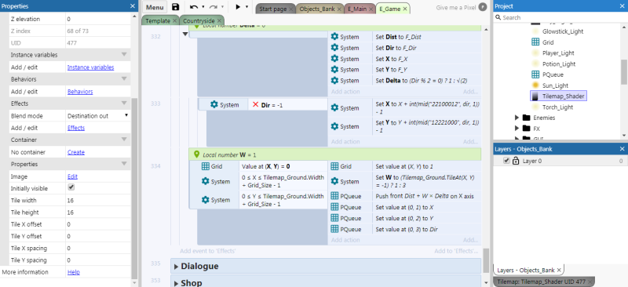
Task: Expand the Shop group
Action: click(x=176, y=282)
